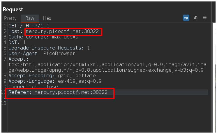Click the Accept-Language es-419 line
This screenshot has width=217, height=134.
click(55, 81)
